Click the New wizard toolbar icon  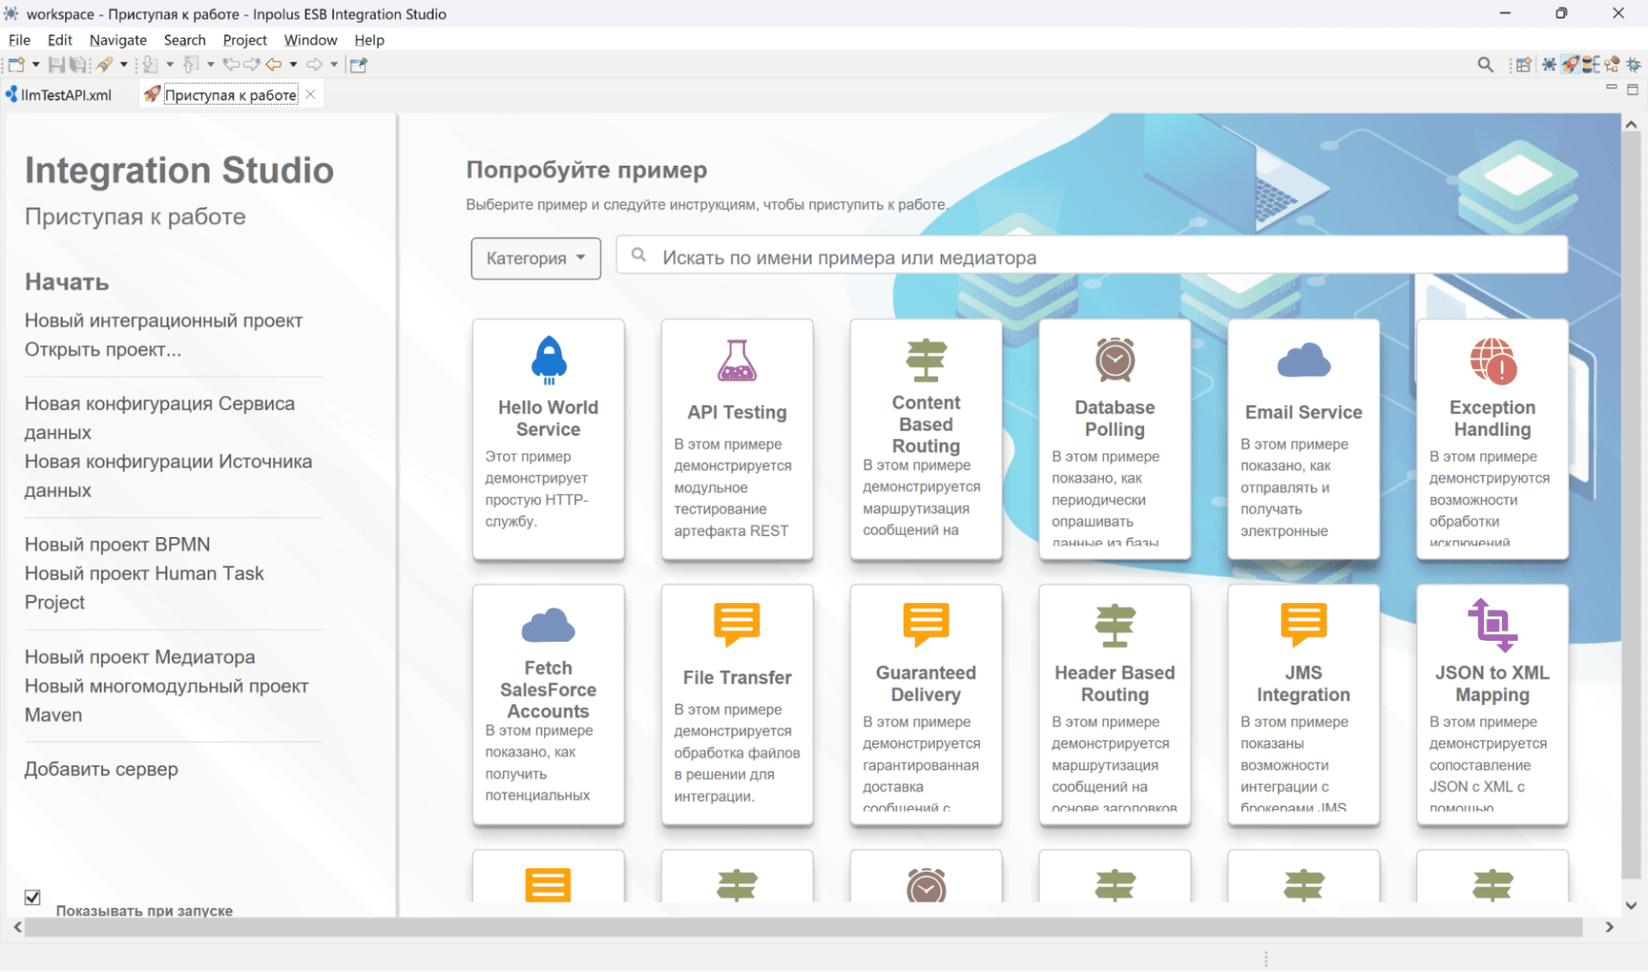16,64
